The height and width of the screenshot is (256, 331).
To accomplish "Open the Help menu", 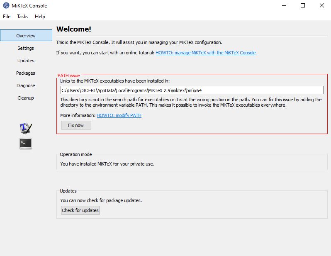I will coord(40,17).
